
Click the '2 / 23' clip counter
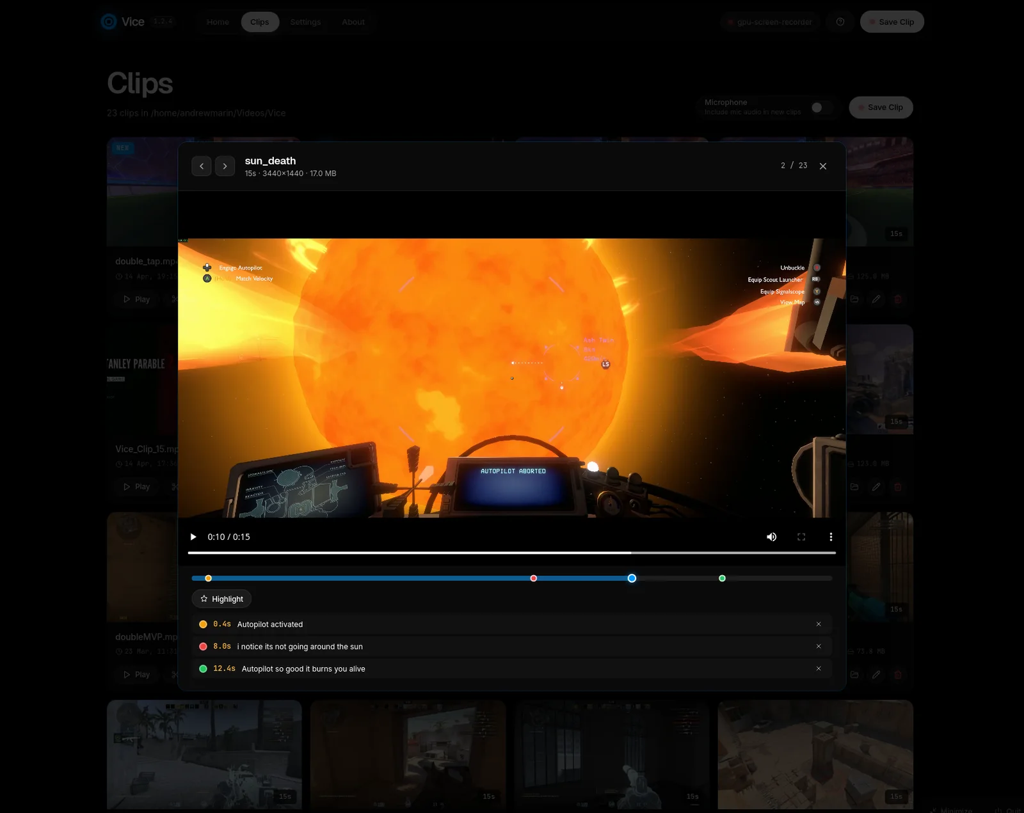click(x=794, y=166)
